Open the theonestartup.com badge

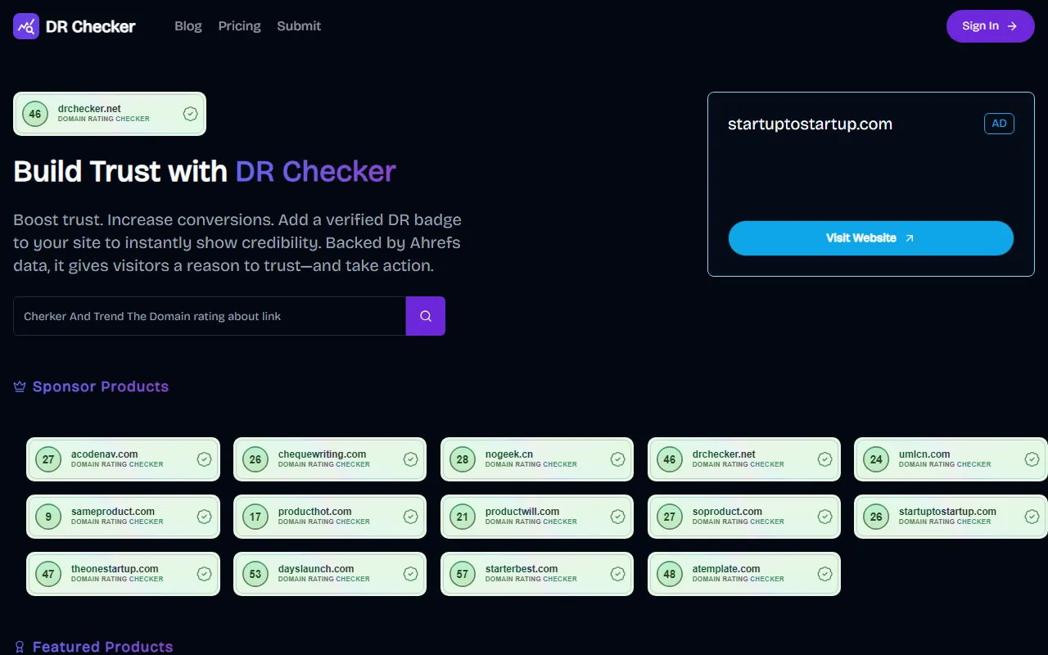point(123,574)
